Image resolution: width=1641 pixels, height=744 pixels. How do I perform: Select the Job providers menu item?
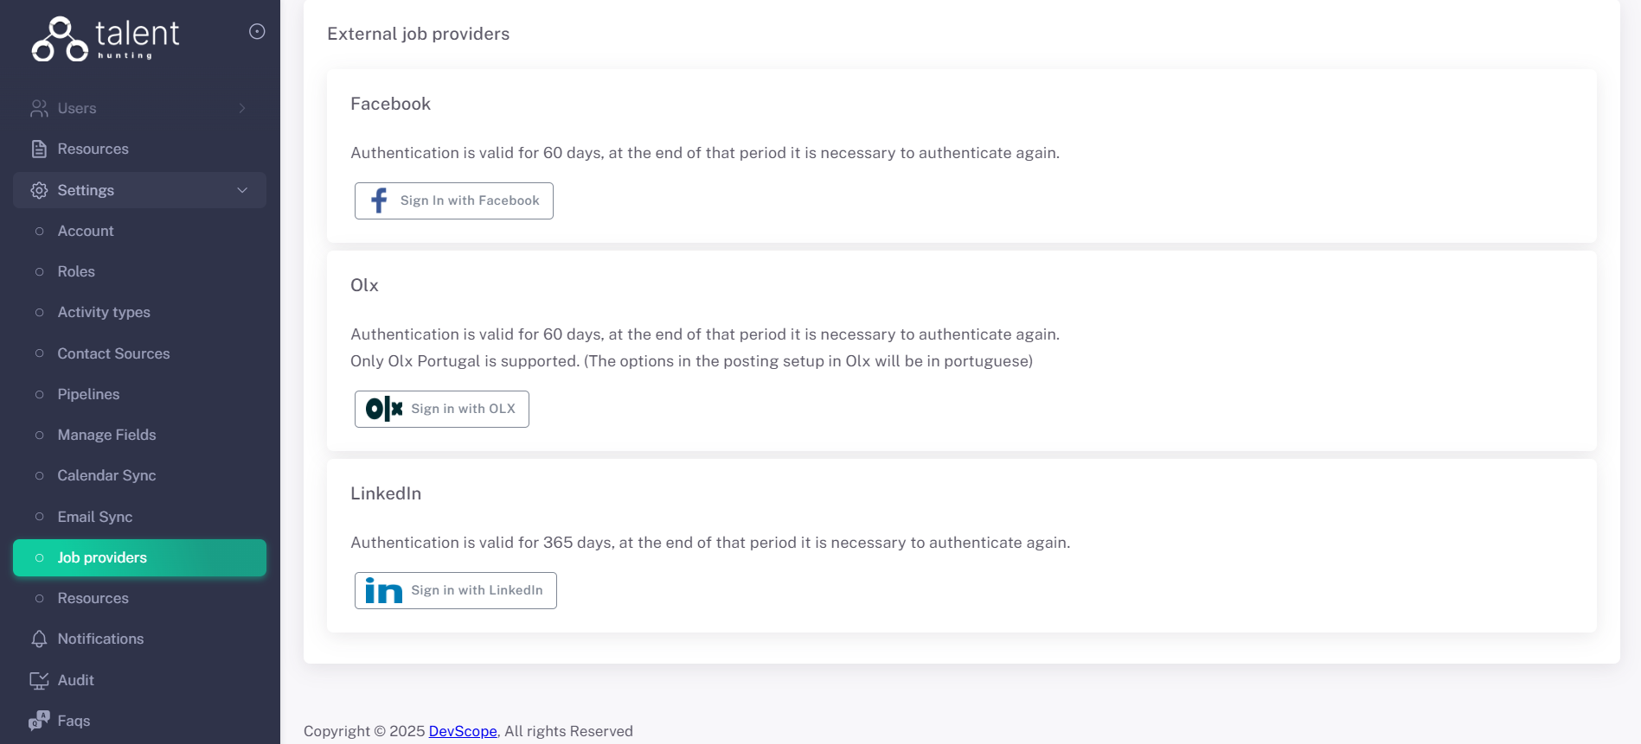click(x=102, y=557)
